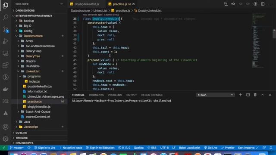The width and height of the screenshot is (276, 155).
Task: Split the terminal panel
Action: pyautogui.click(x=248, y=95)
